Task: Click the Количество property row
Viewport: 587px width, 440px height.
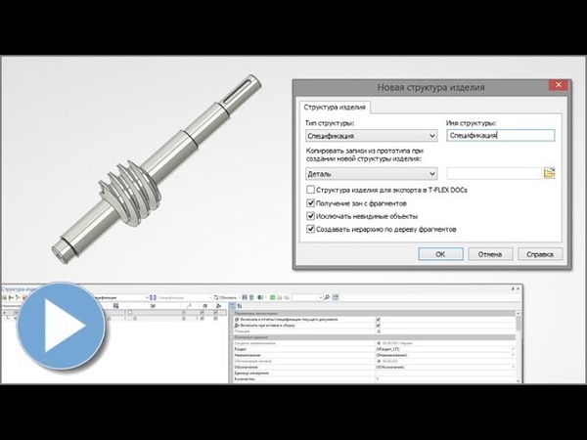Action: tap(373, 379)
